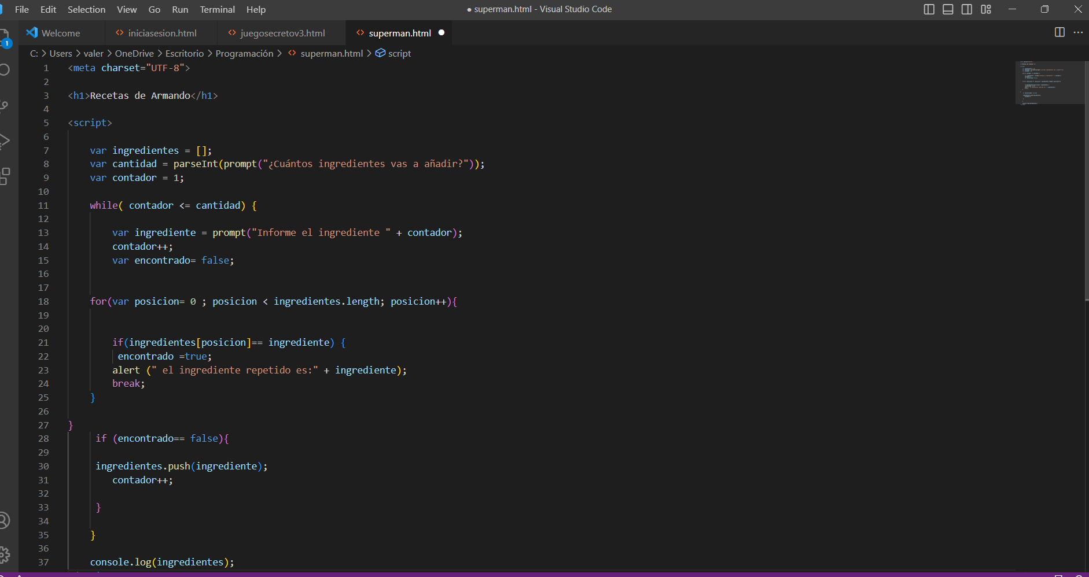Expand the Programación breadcrumb folder
This screenshot has height=577, width=1089.
[x=244, y=53]
